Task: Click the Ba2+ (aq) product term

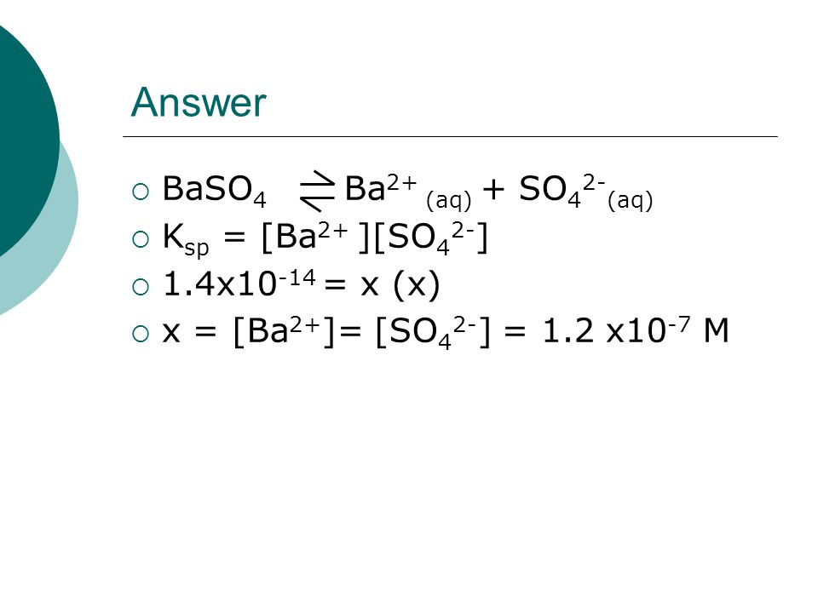Action: point(408,192)
